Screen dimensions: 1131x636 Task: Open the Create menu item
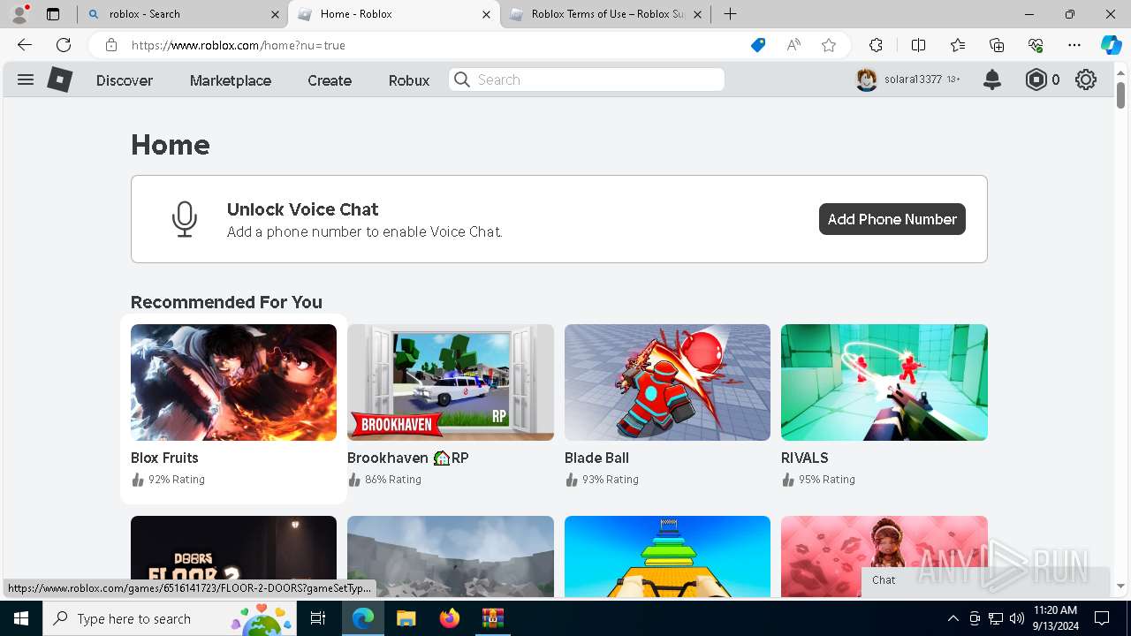[330, 80]
